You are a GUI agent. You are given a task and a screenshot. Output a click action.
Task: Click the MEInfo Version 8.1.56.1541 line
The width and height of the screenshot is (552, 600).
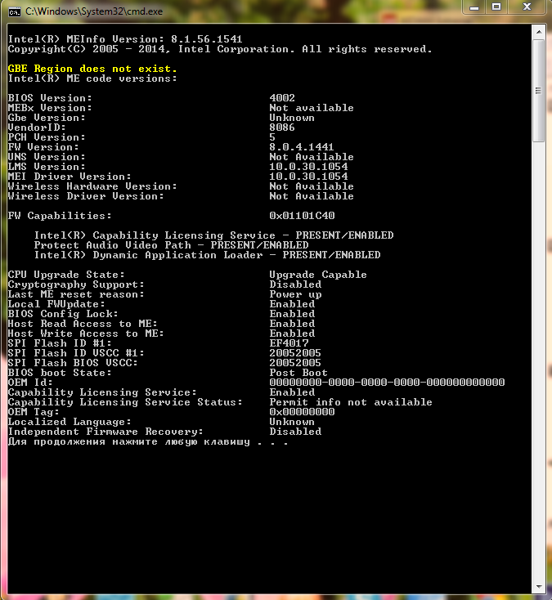pos(125,39)
